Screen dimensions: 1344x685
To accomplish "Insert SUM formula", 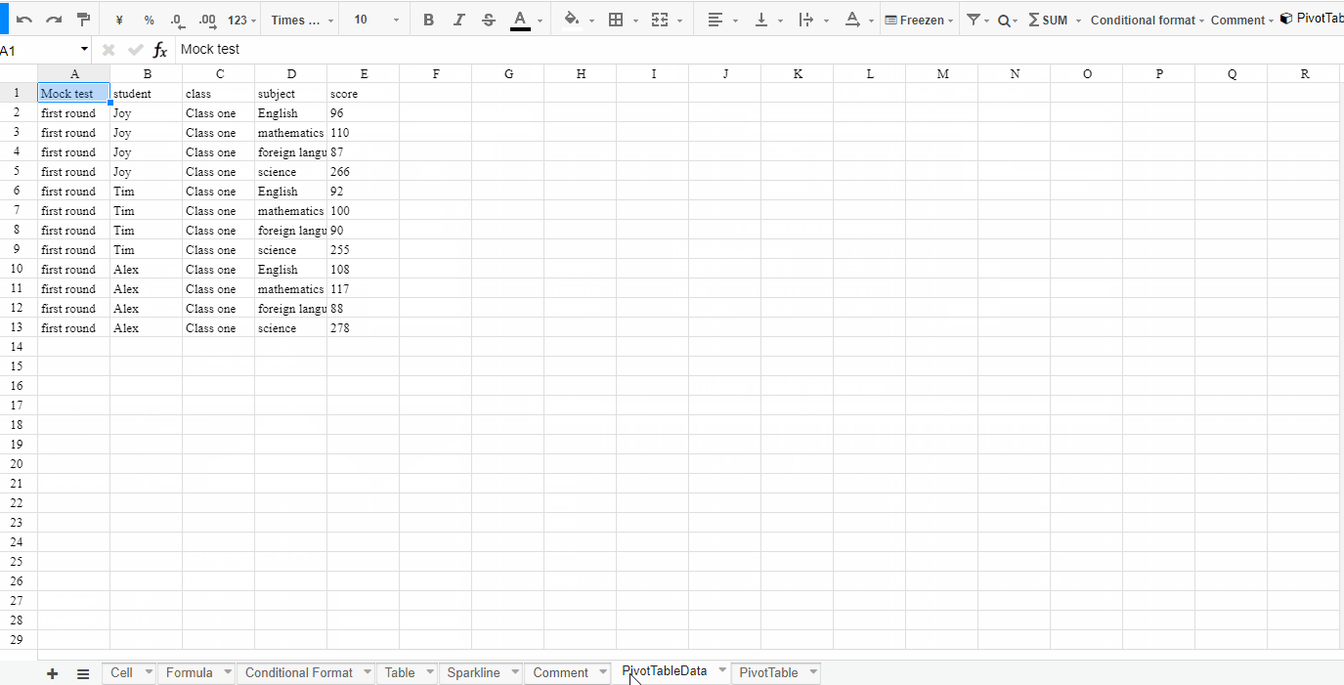I will pos(1049,20).
